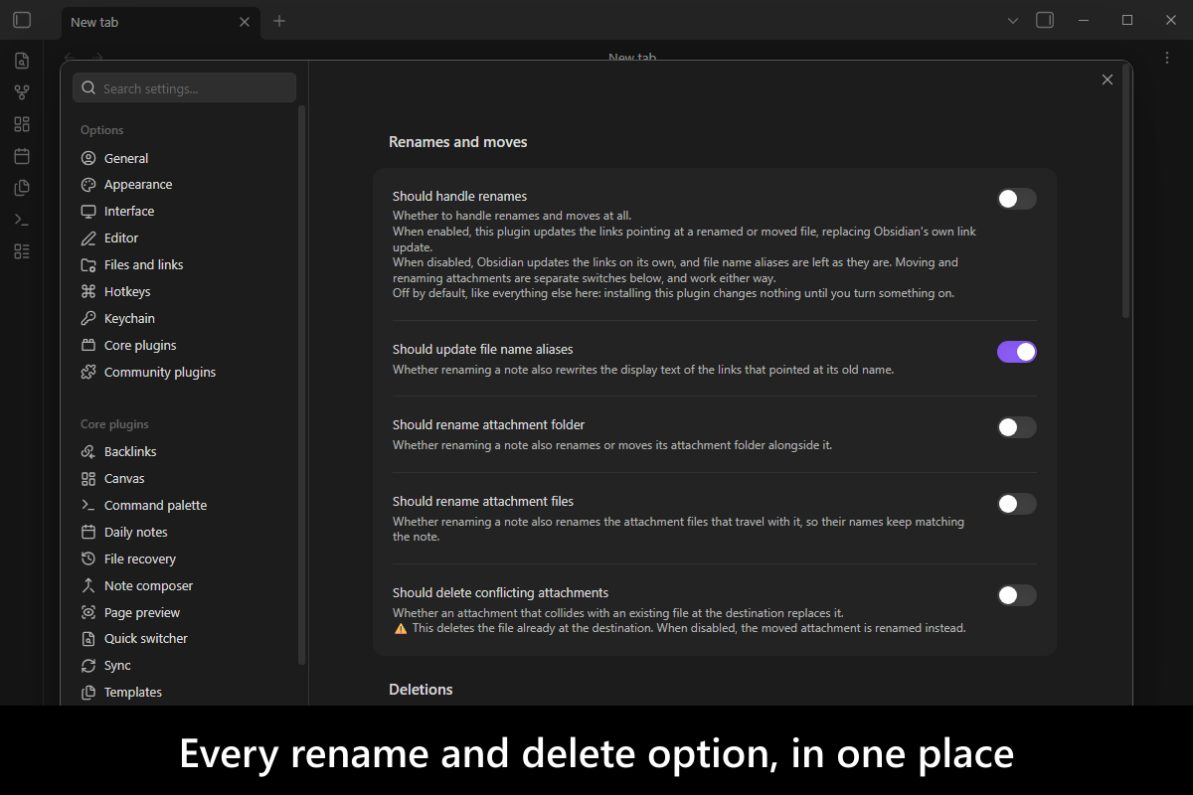Click the bottom-most left ribbon icon
Viewport: 1193px width, 795px height.
point(22,251)
